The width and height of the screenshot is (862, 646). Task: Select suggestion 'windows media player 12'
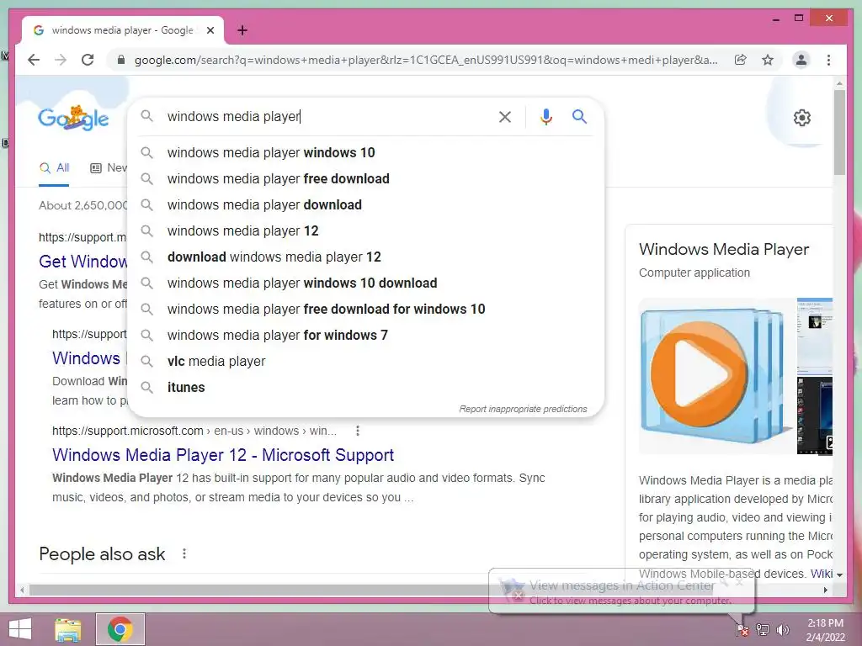[x=365, y=230]
